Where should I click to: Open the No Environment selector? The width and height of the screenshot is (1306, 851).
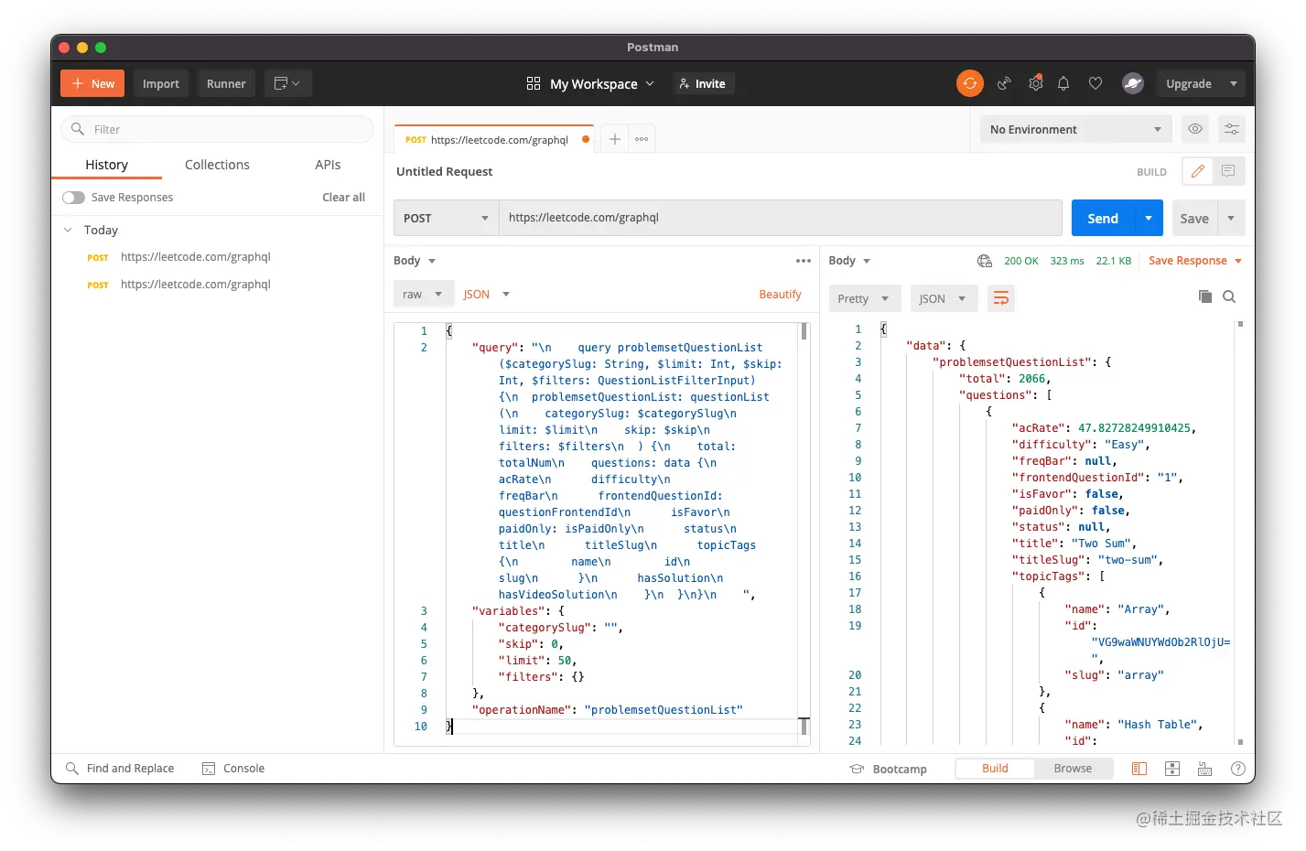click(x=1074, y=129)
